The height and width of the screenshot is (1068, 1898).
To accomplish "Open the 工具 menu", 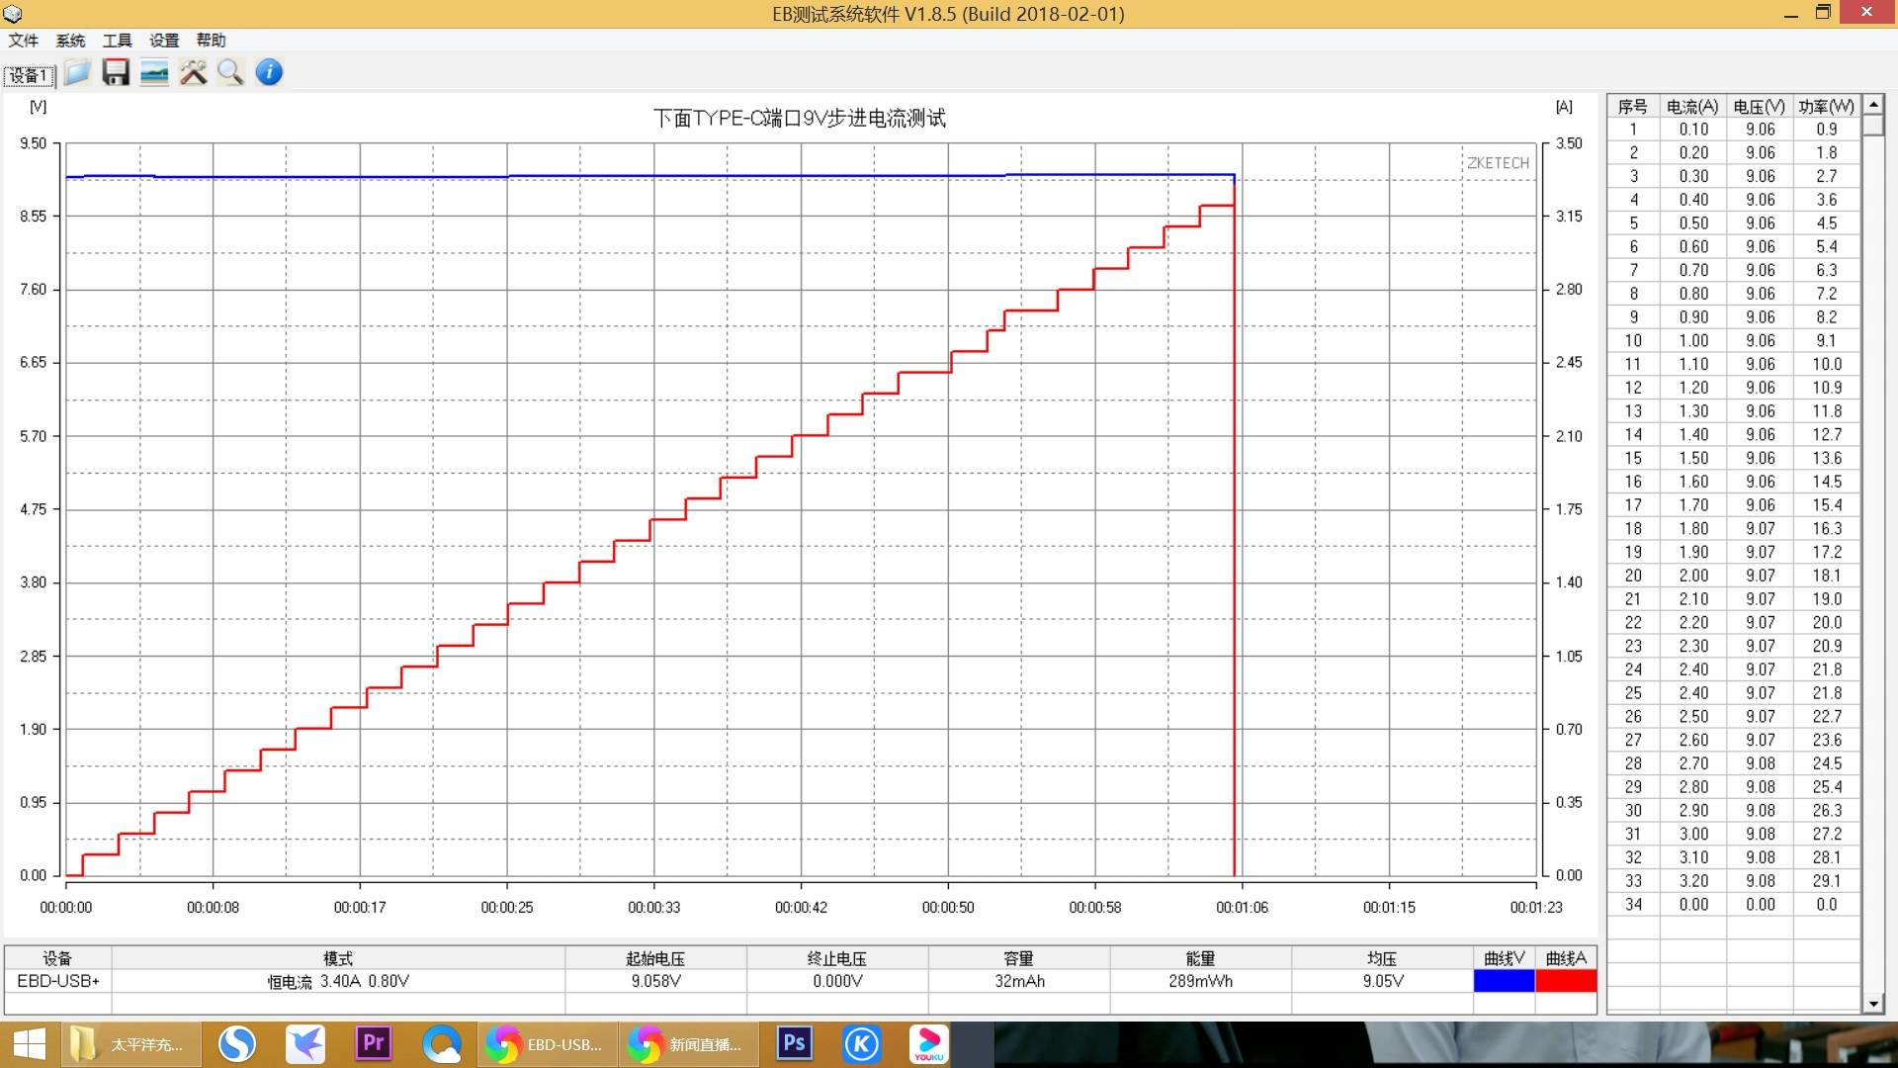I will tap(117, 41).
